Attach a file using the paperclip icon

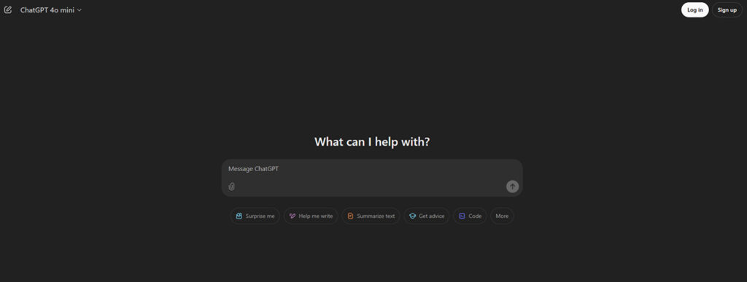[231, 187]
